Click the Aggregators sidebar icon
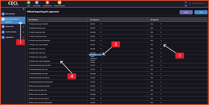 pos(3,37)
